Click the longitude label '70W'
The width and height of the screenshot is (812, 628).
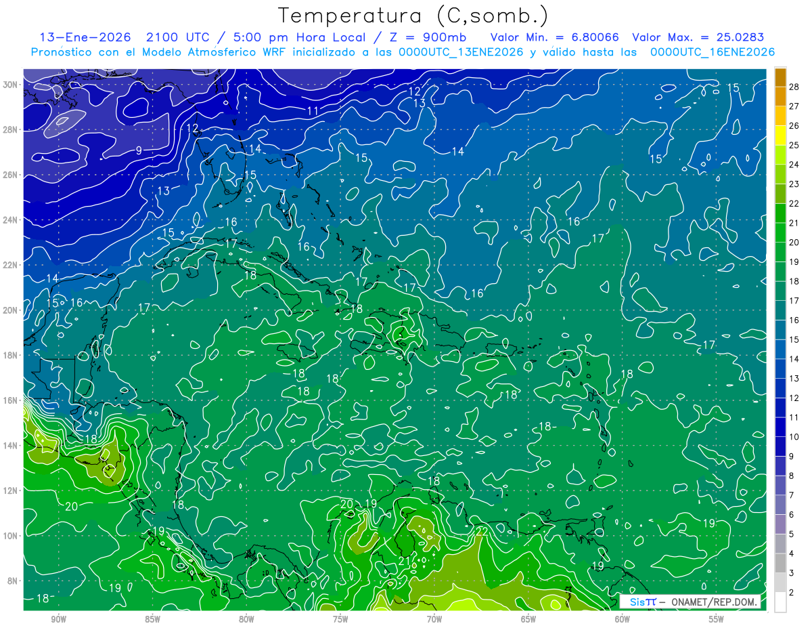coord(434,619)
